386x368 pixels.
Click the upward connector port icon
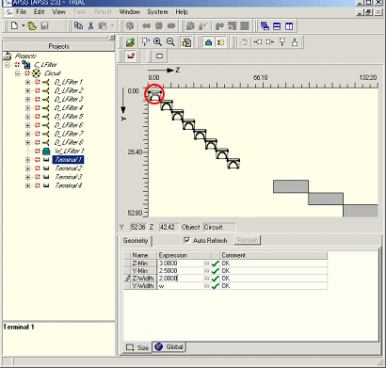tap(295, 42)
